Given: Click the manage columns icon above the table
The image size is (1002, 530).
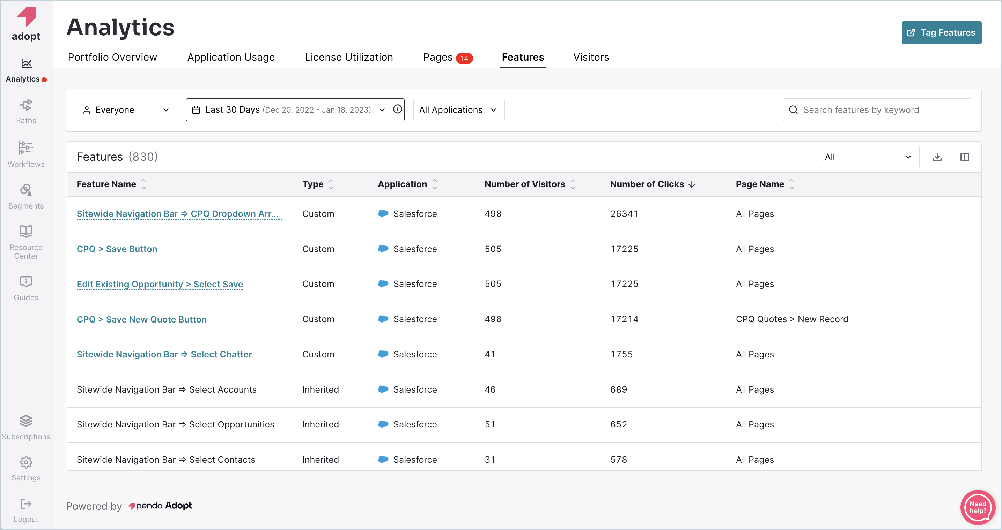Looking at the screenshot, I should (x=965, y=157).
